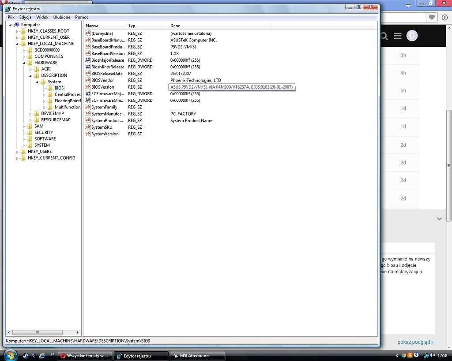The width and height of the screenshot is (452, 361).
Task: Expand the HKEY_CLASSES_ROOT key
Action: pos(17,31)
